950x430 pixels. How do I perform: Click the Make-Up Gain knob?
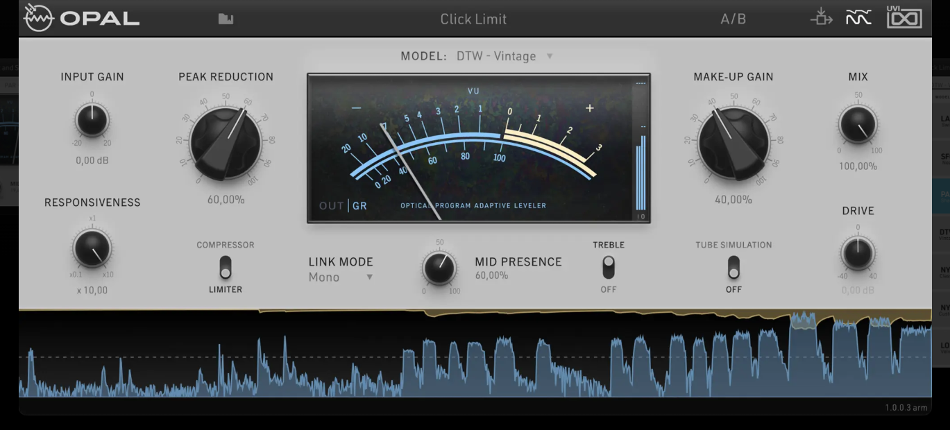pyautogui.click(x=733, y=144)
